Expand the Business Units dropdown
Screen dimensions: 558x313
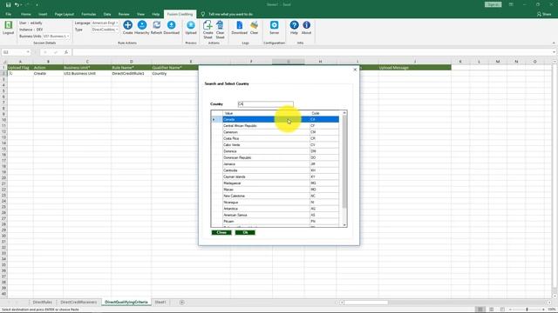(x=68, y=37)
